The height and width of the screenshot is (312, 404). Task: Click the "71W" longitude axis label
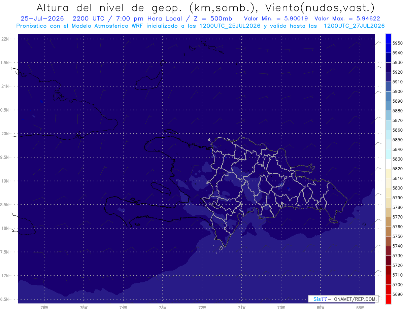241,308
